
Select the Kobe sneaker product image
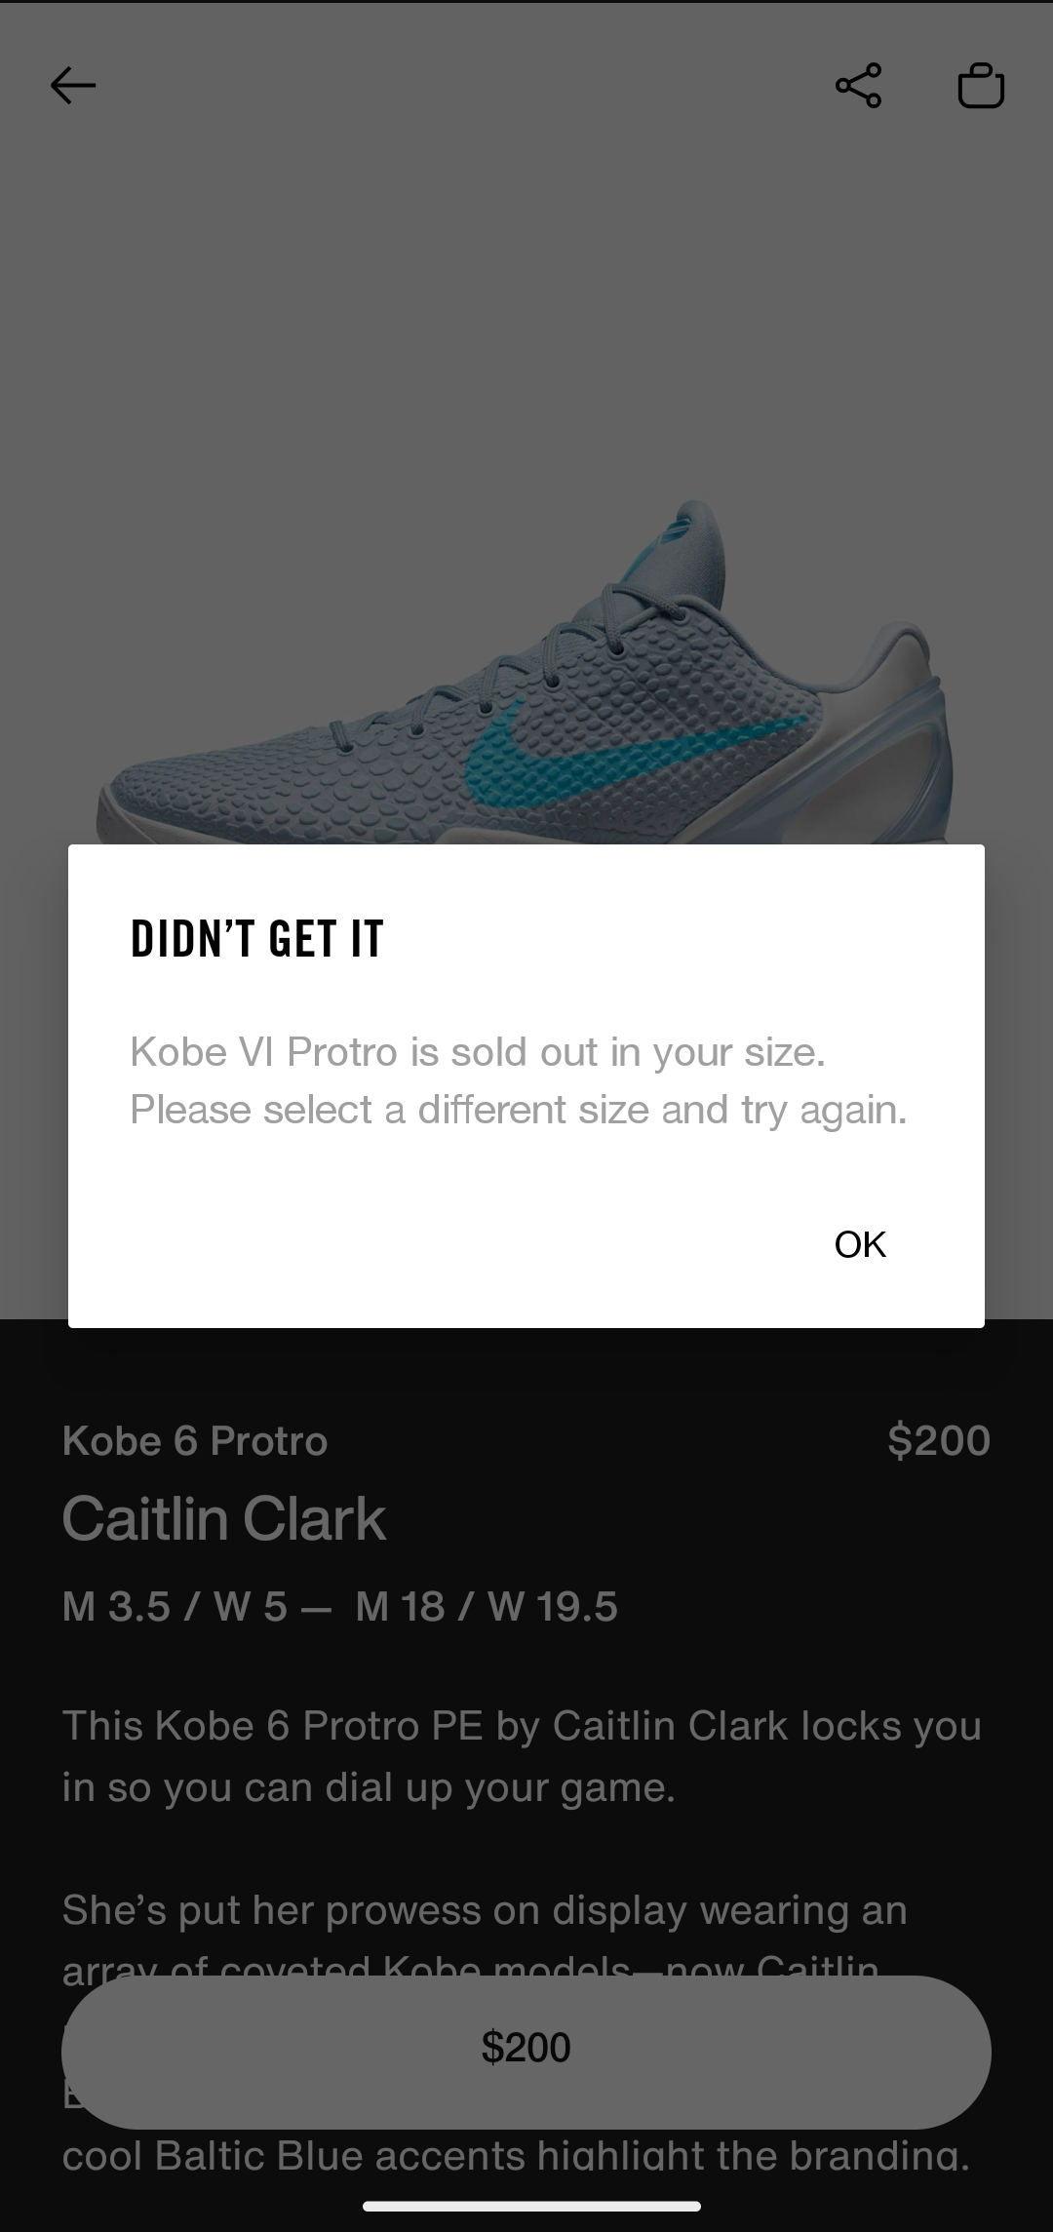[526, 673]
